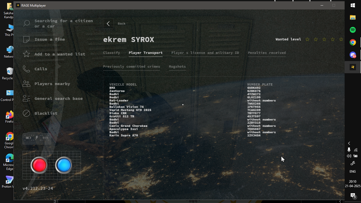Open Penalties received tab

(267, 53)
